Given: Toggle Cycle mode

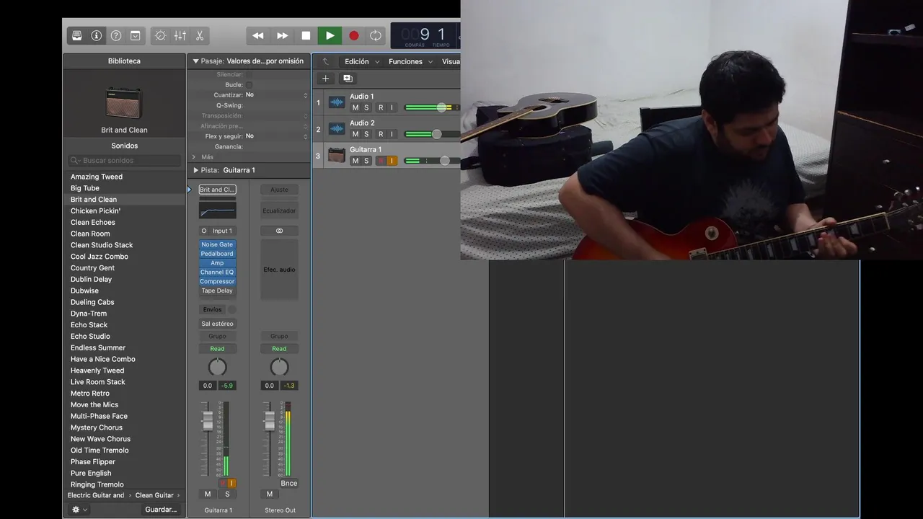Looking at the screenshot, I should (375, 35).
